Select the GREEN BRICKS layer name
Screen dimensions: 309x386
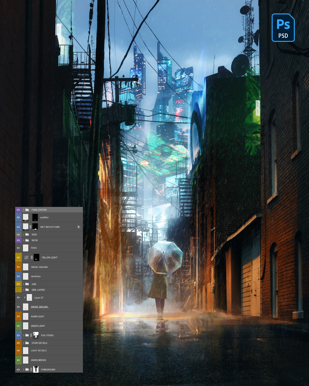click(x=38, y=360)
